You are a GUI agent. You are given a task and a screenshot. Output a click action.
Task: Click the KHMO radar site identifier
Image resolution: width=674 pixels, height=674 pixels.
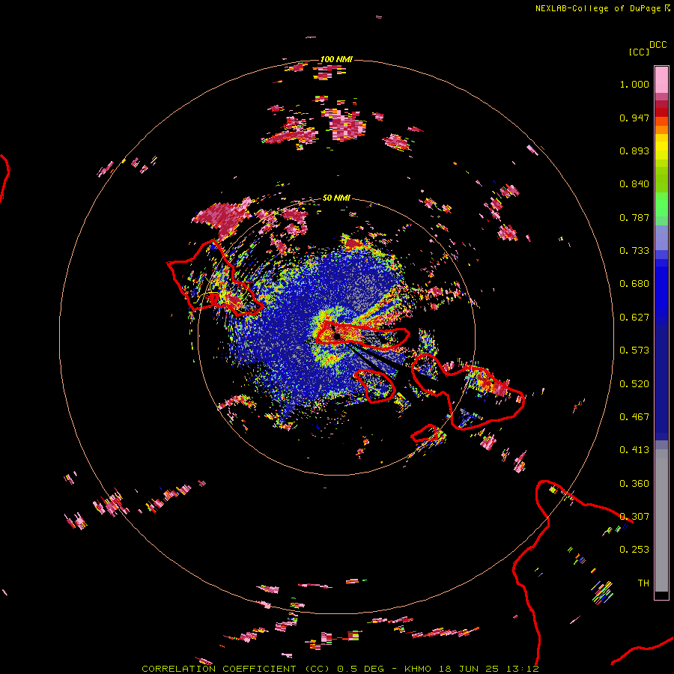(418, 669)
